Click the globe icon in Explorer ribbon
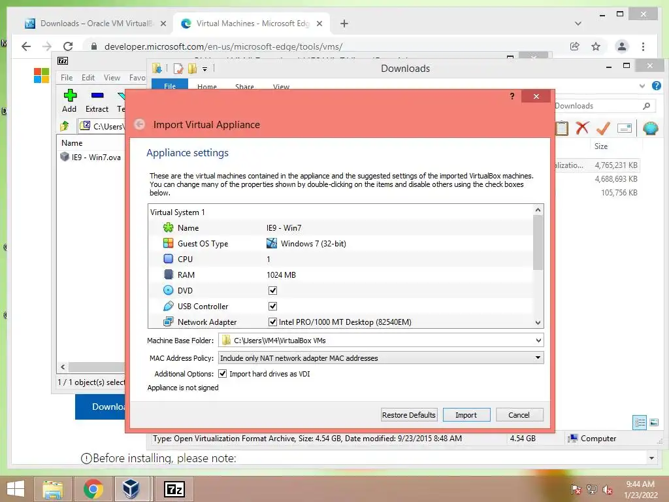This screenshot has width=669, height=502. (650, 128)
